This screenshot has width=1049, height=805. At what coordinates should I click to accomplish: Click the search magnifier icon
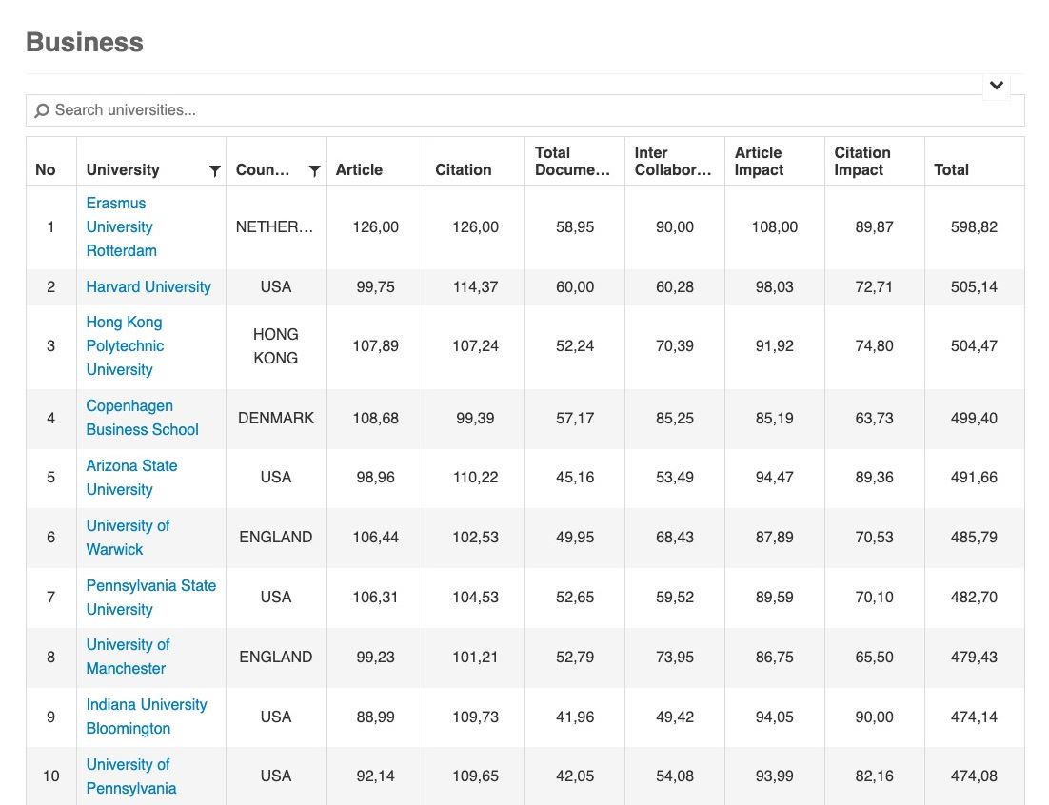pyautogui.click(x=42, y=110)
